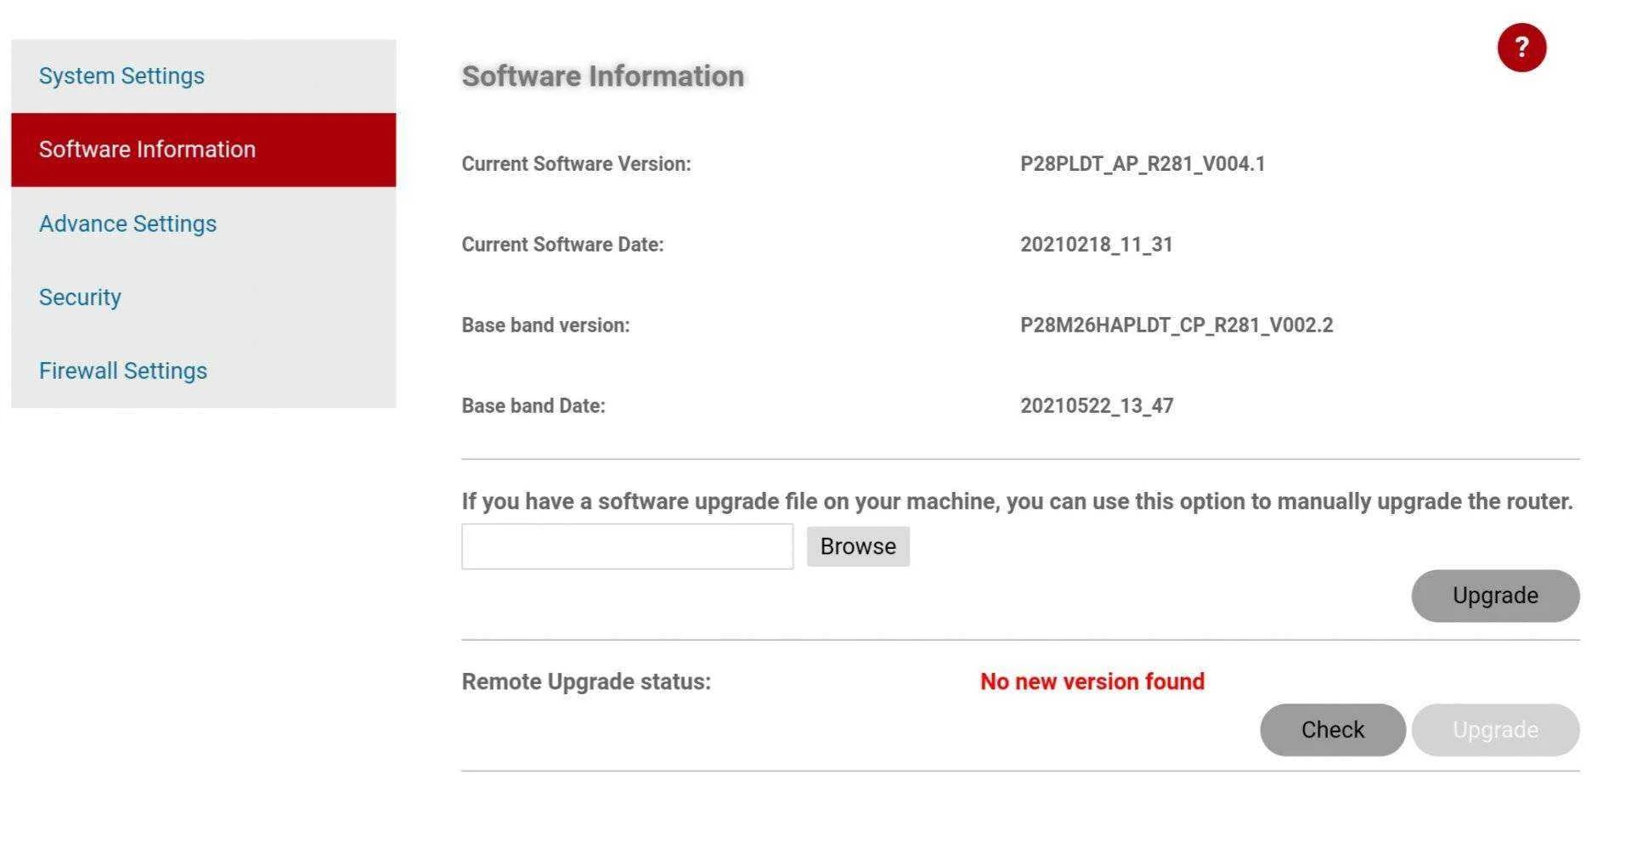Click the 'No new version found' status
Screen dimensions: 1631x854
(1092, 682)
